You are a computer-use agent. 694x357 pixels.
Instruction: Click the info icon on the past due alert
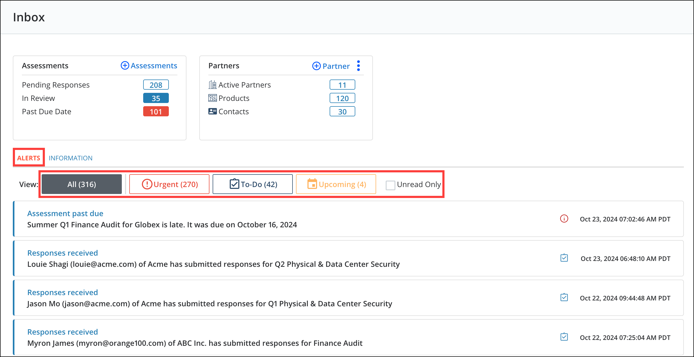[x=564, y=219]
